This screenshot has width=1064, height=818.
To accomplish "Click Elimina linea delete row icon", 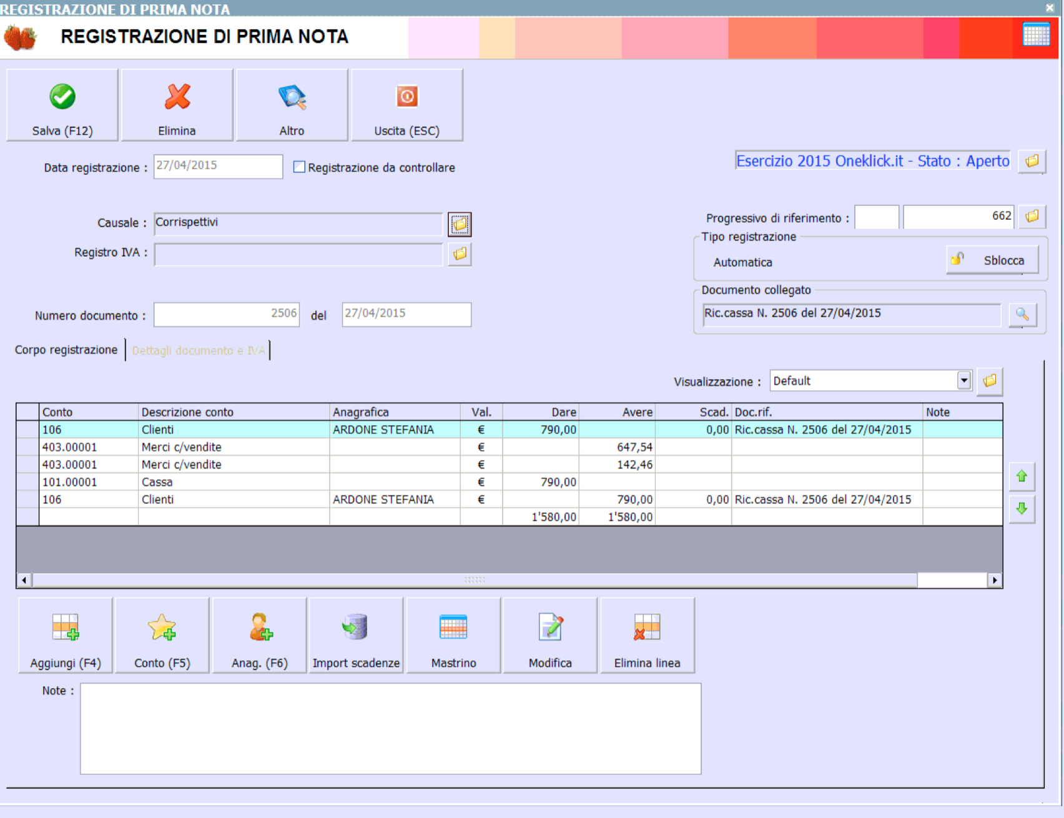I will point(647,635).
